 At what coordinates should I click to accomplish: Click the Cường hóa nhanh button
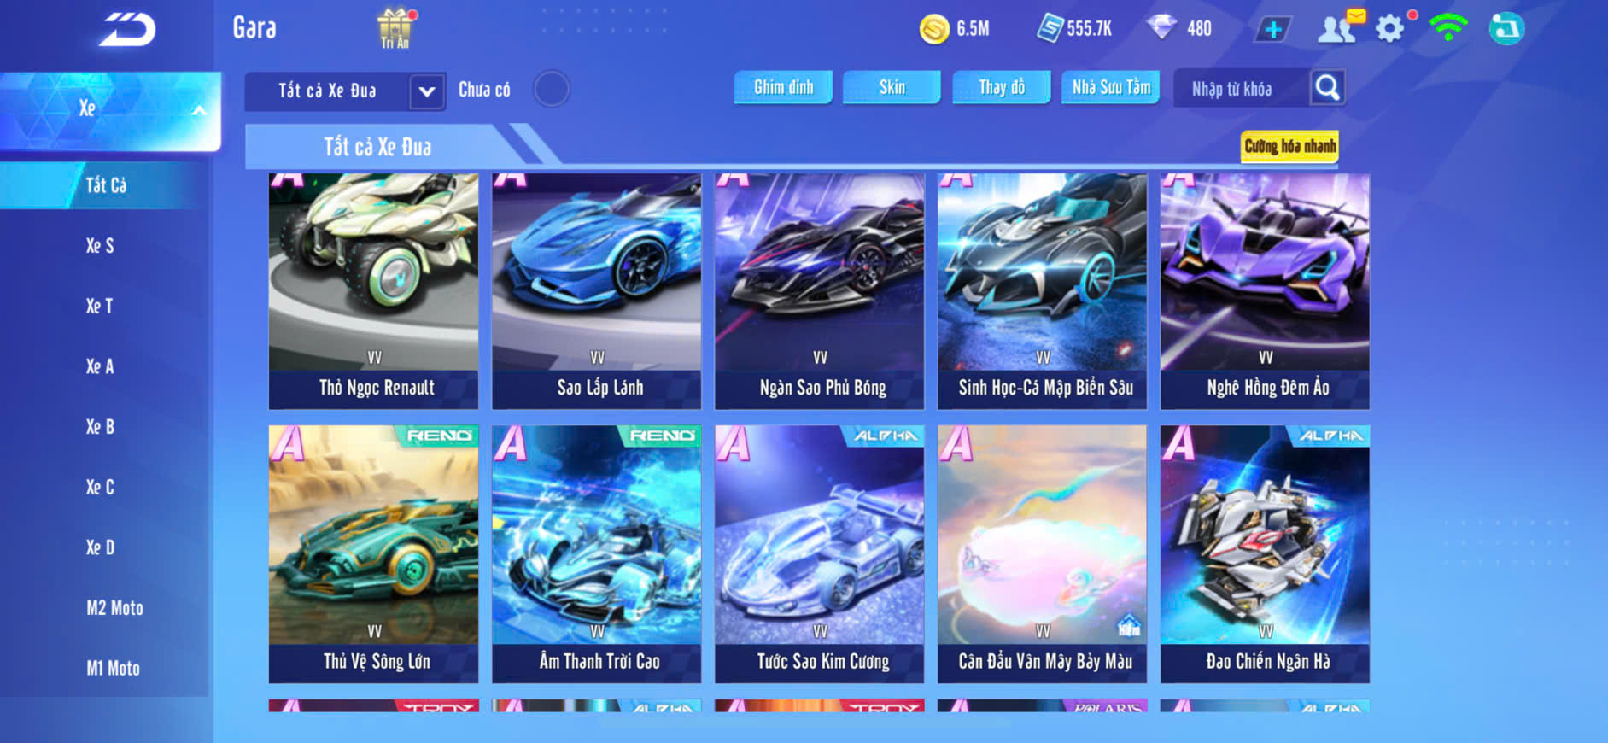1289,147
